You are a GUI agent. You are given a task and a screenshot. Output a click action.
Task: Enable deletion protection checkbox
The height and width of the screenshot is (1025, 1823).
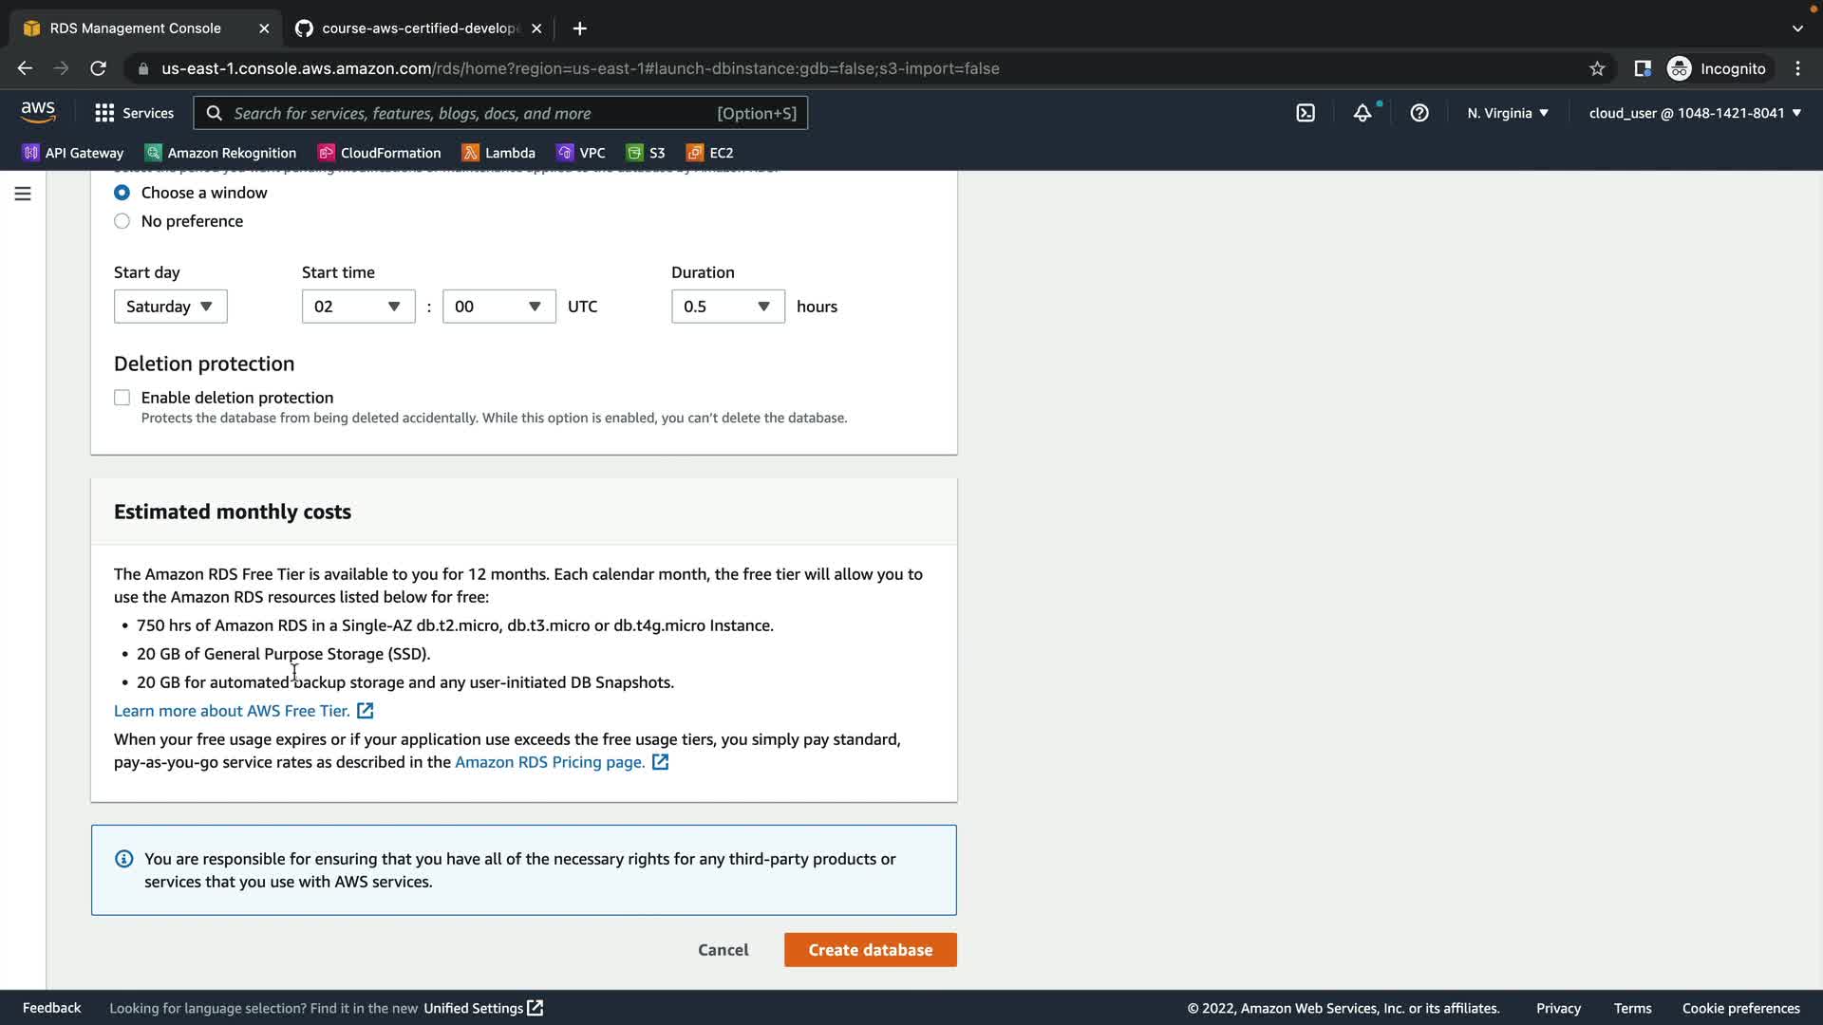point(122,398)
